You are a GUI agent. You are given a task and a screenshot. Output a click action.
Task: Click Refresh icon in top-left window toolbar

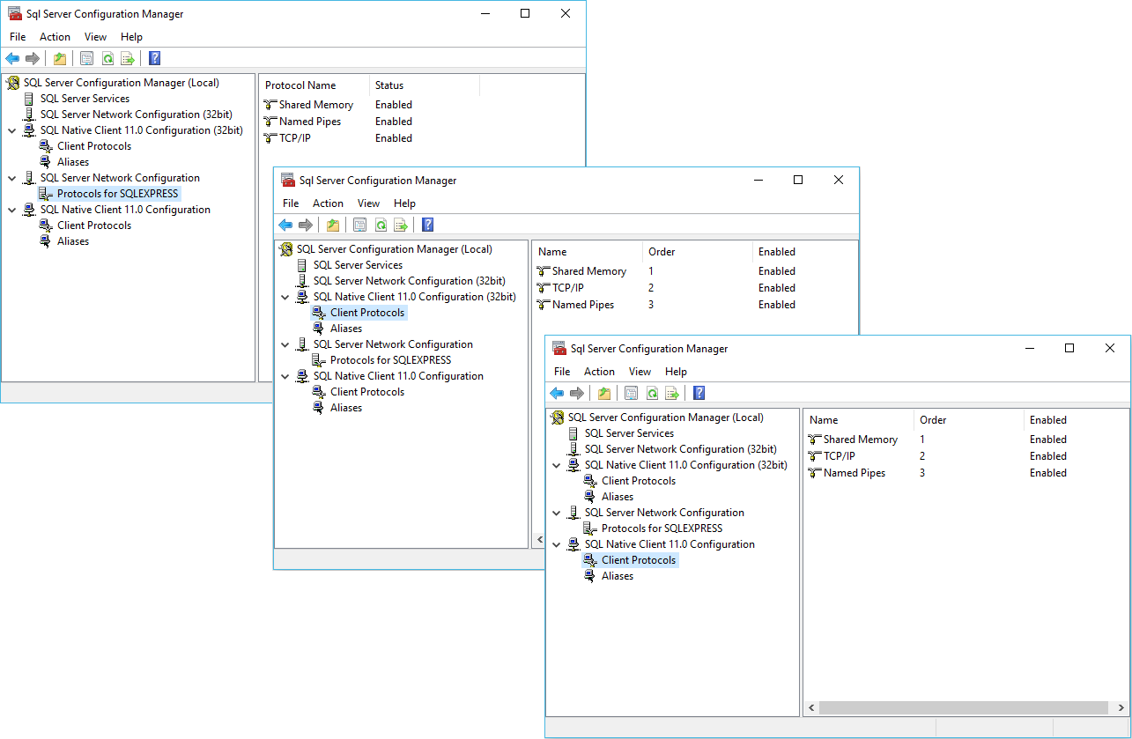click(107, 59)
